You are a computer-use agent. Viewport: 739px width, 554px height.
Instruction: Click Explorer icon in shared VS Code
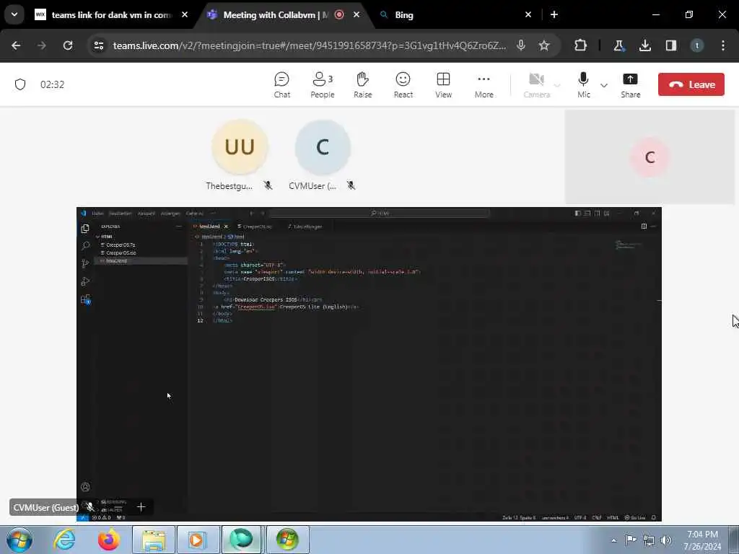click(x=85, y=229)
